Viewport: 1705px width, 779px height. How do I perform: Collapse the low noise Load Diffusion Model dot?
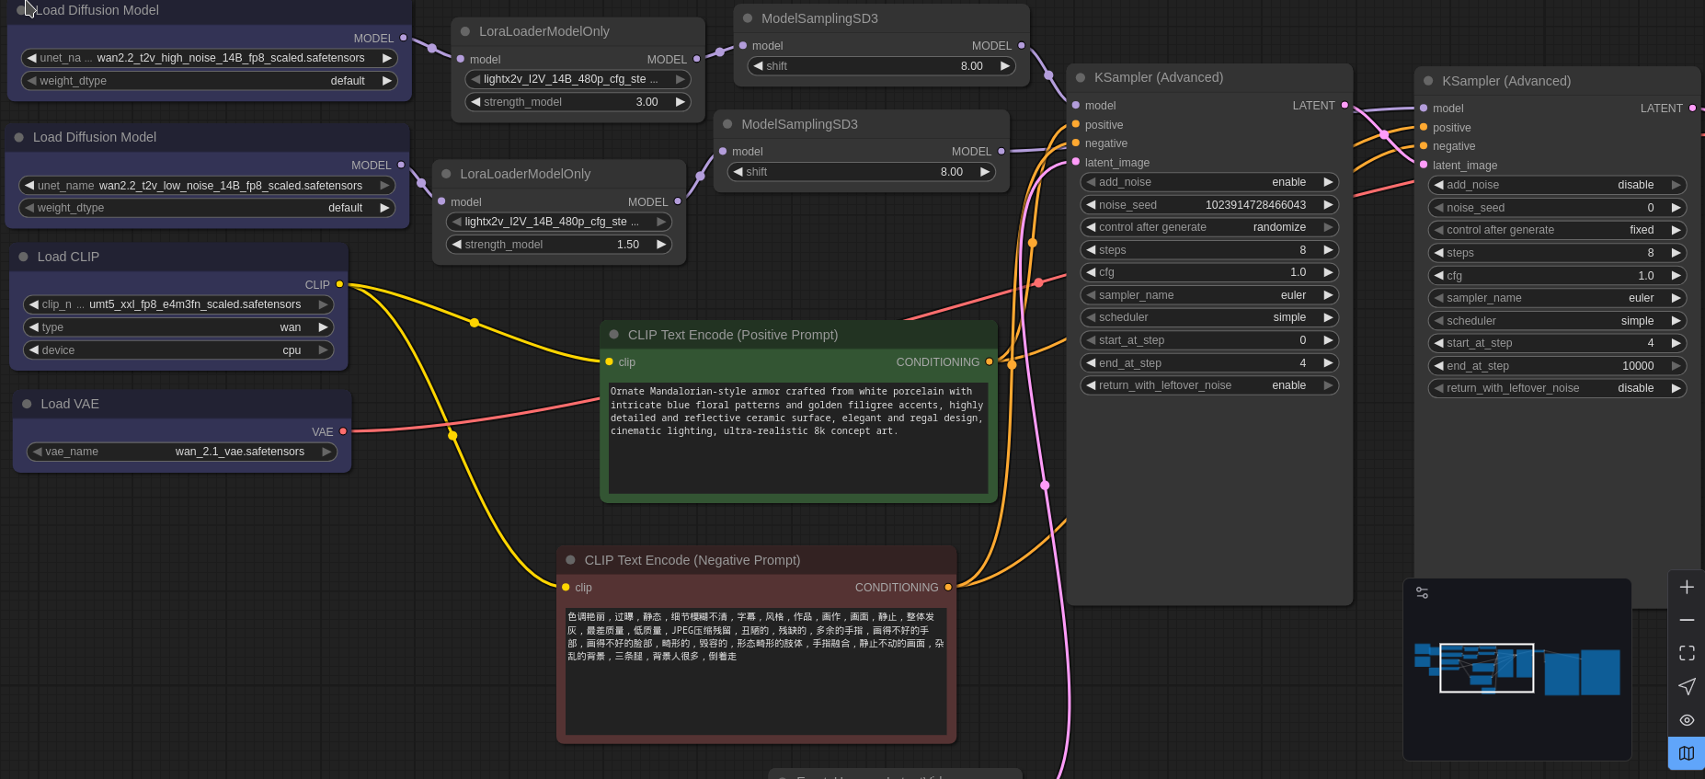coord(18,137)
